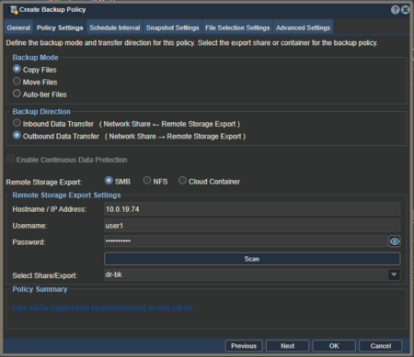
Task: Open the Snapshot Settings tab
Action: pos(172,28)
